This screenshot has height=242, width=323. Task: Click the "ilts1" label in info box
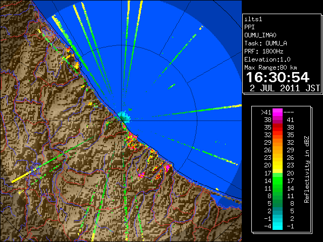point(253,19)
